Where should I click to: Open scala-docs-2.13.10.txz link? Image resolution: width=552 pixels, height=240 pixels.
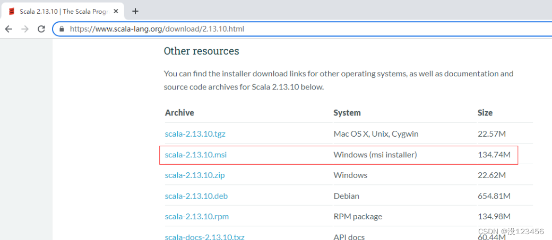tap(204, 237)
